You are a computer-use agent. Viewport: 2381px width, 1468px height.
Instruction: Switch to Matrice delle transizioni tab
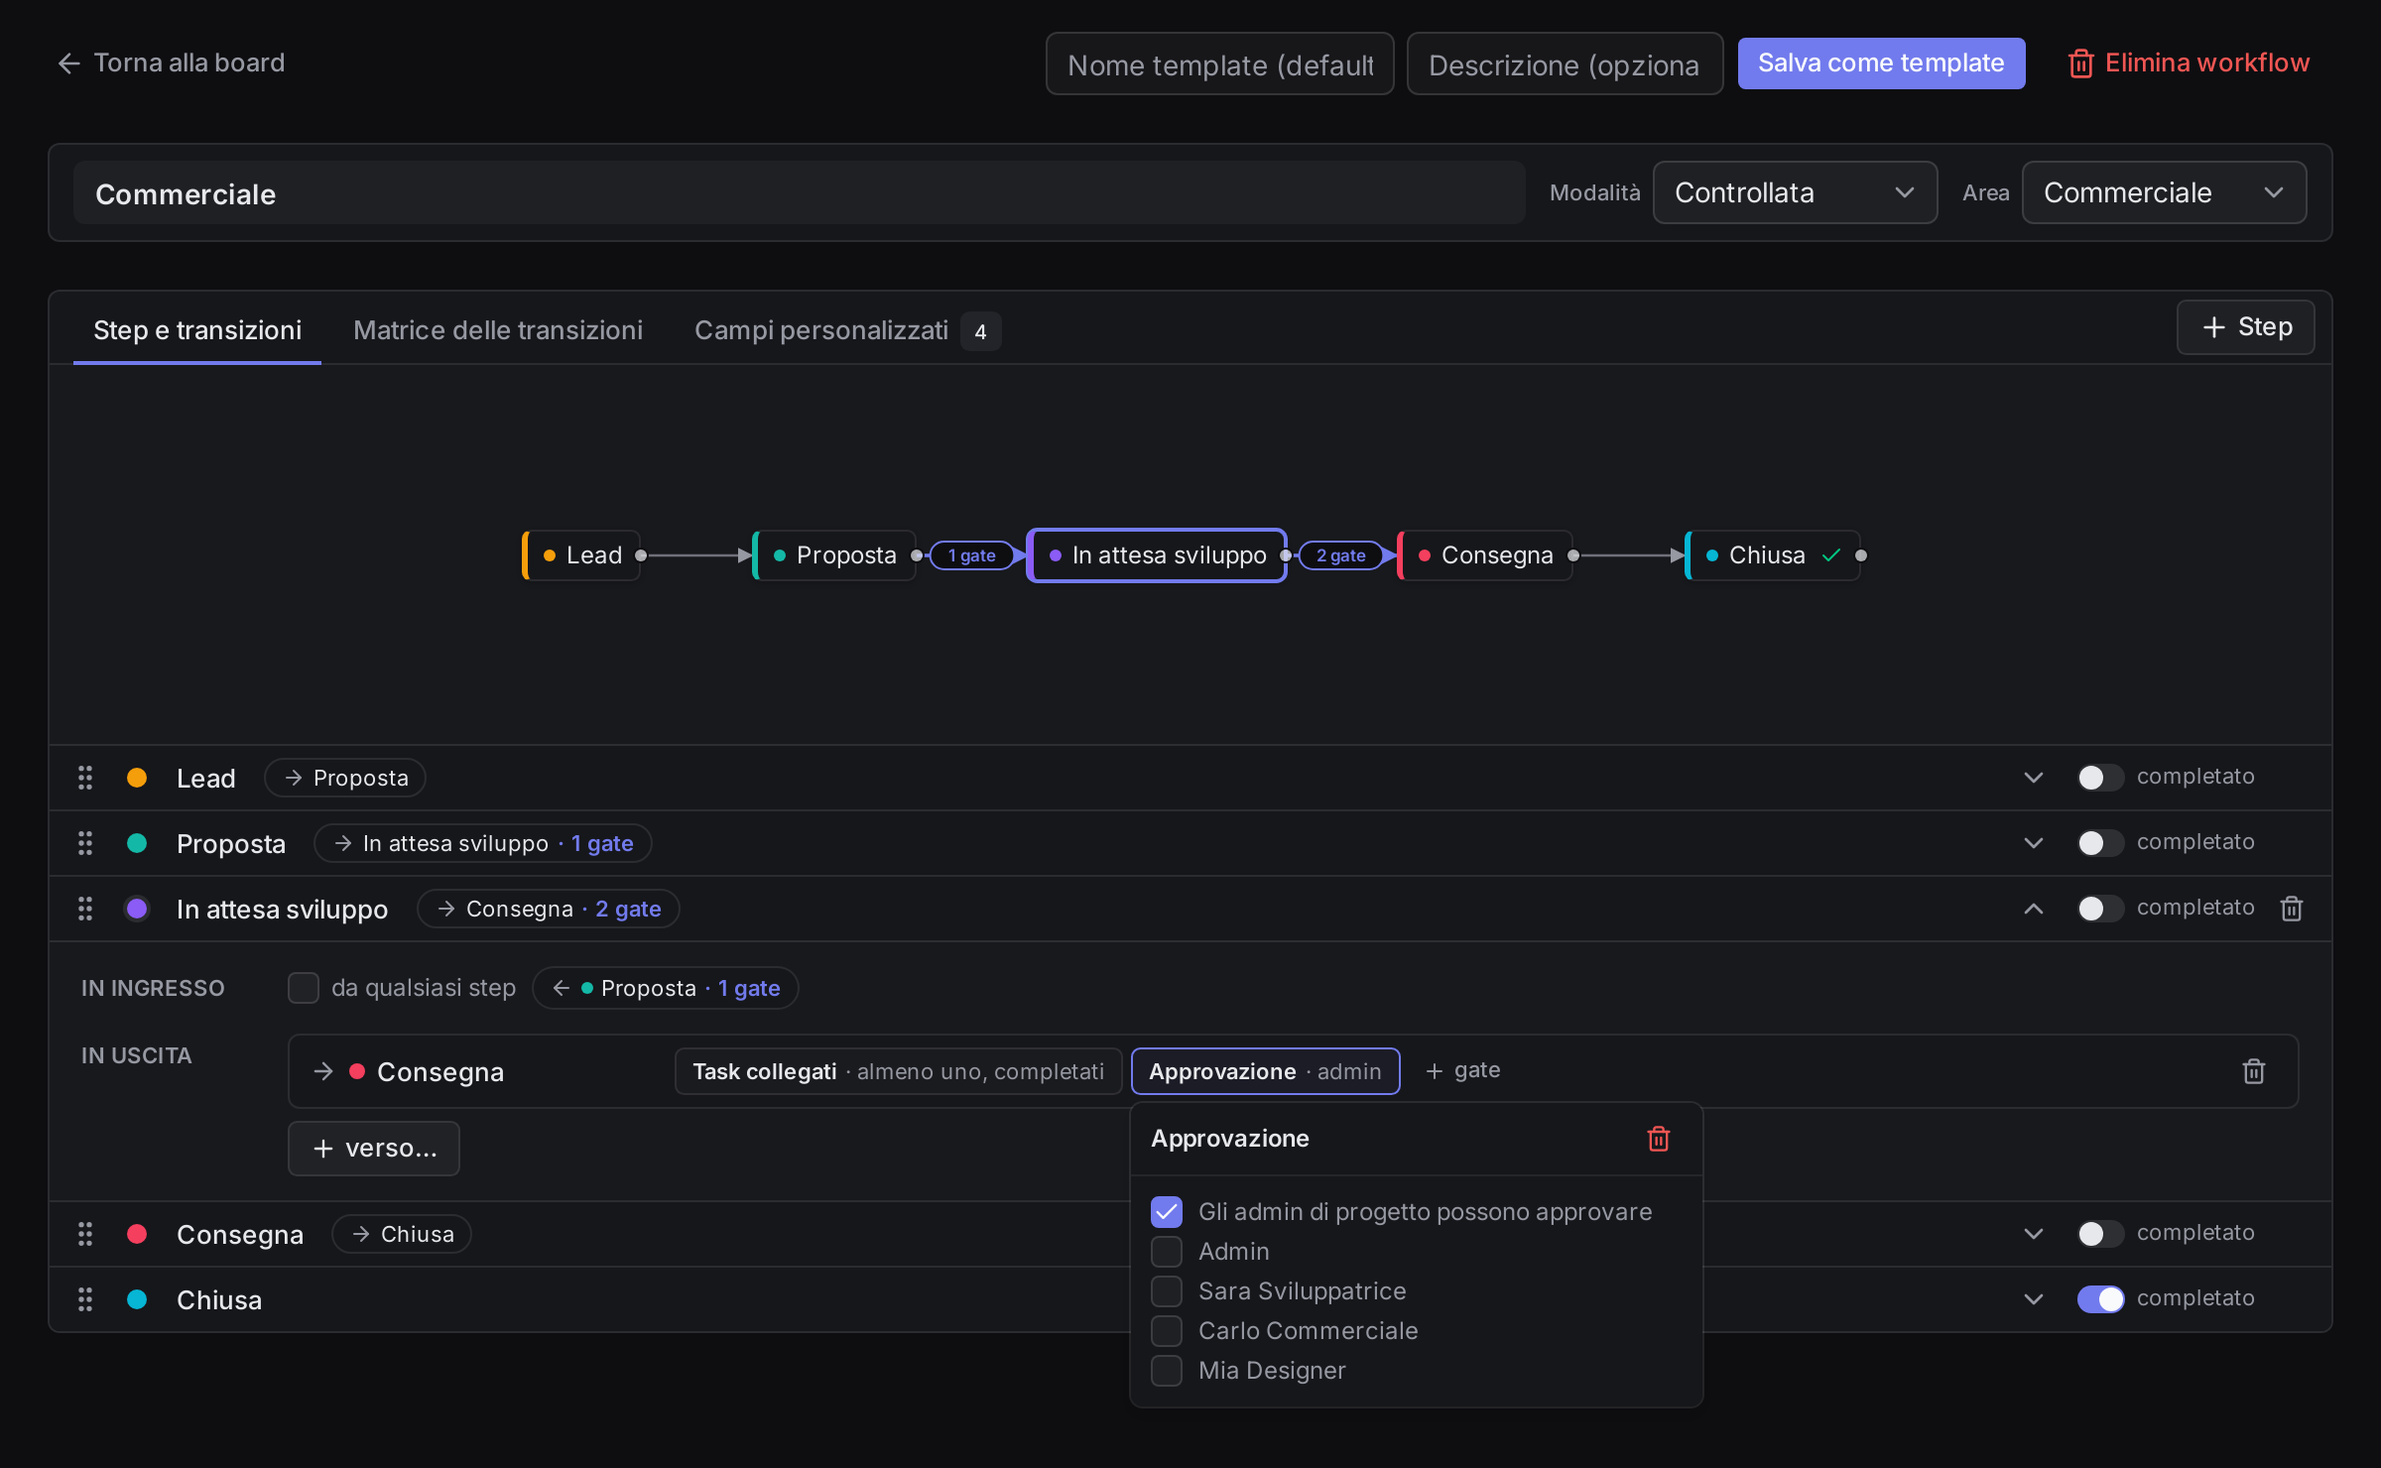498,330
